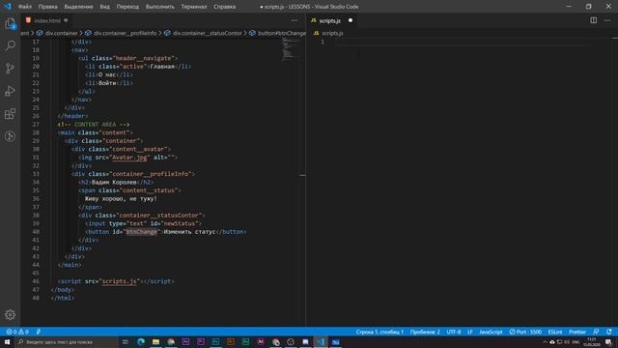Select div.container__statusContor breadcrumb
This screenshot has width=618, height=348.
point(207,34)
